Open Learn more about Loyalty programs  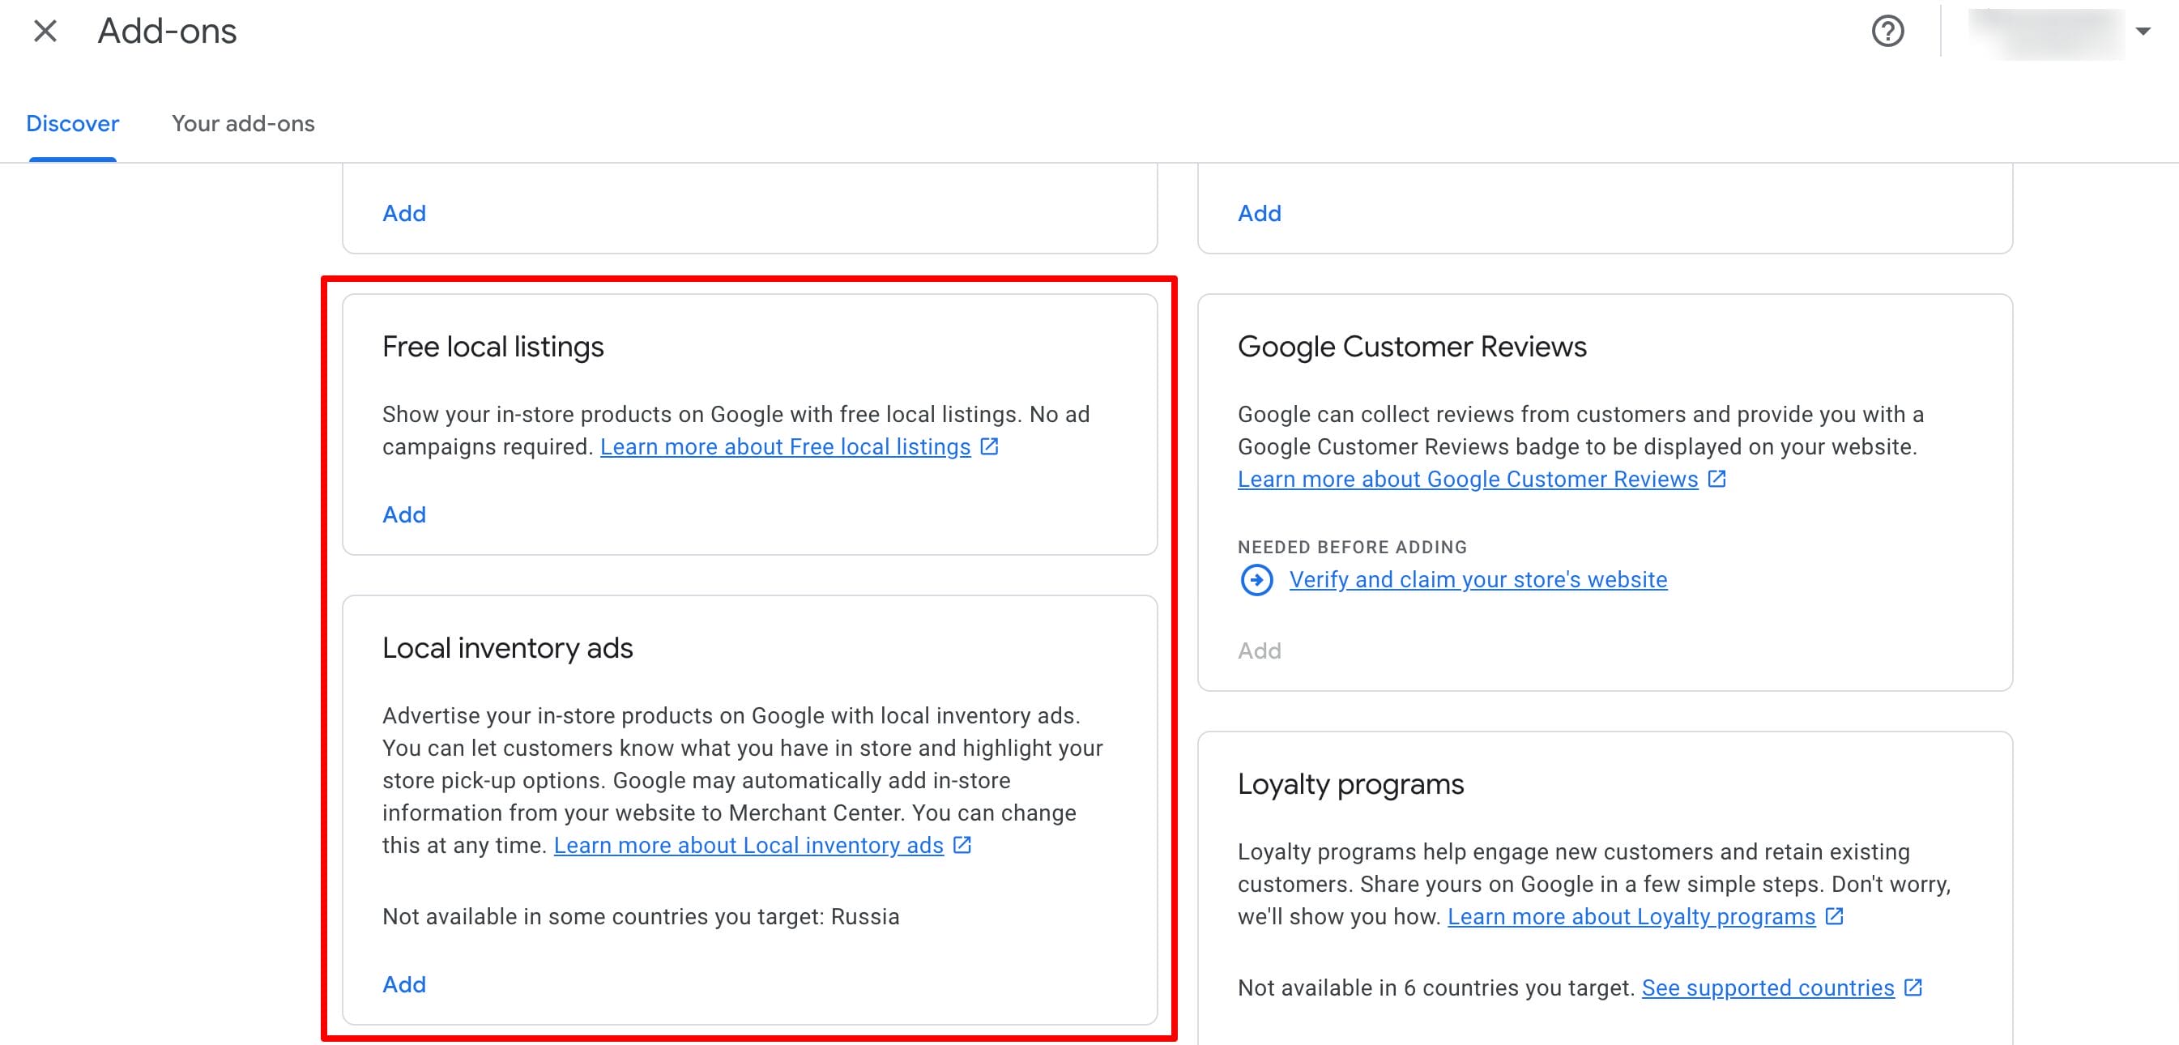coord(1631,916)
